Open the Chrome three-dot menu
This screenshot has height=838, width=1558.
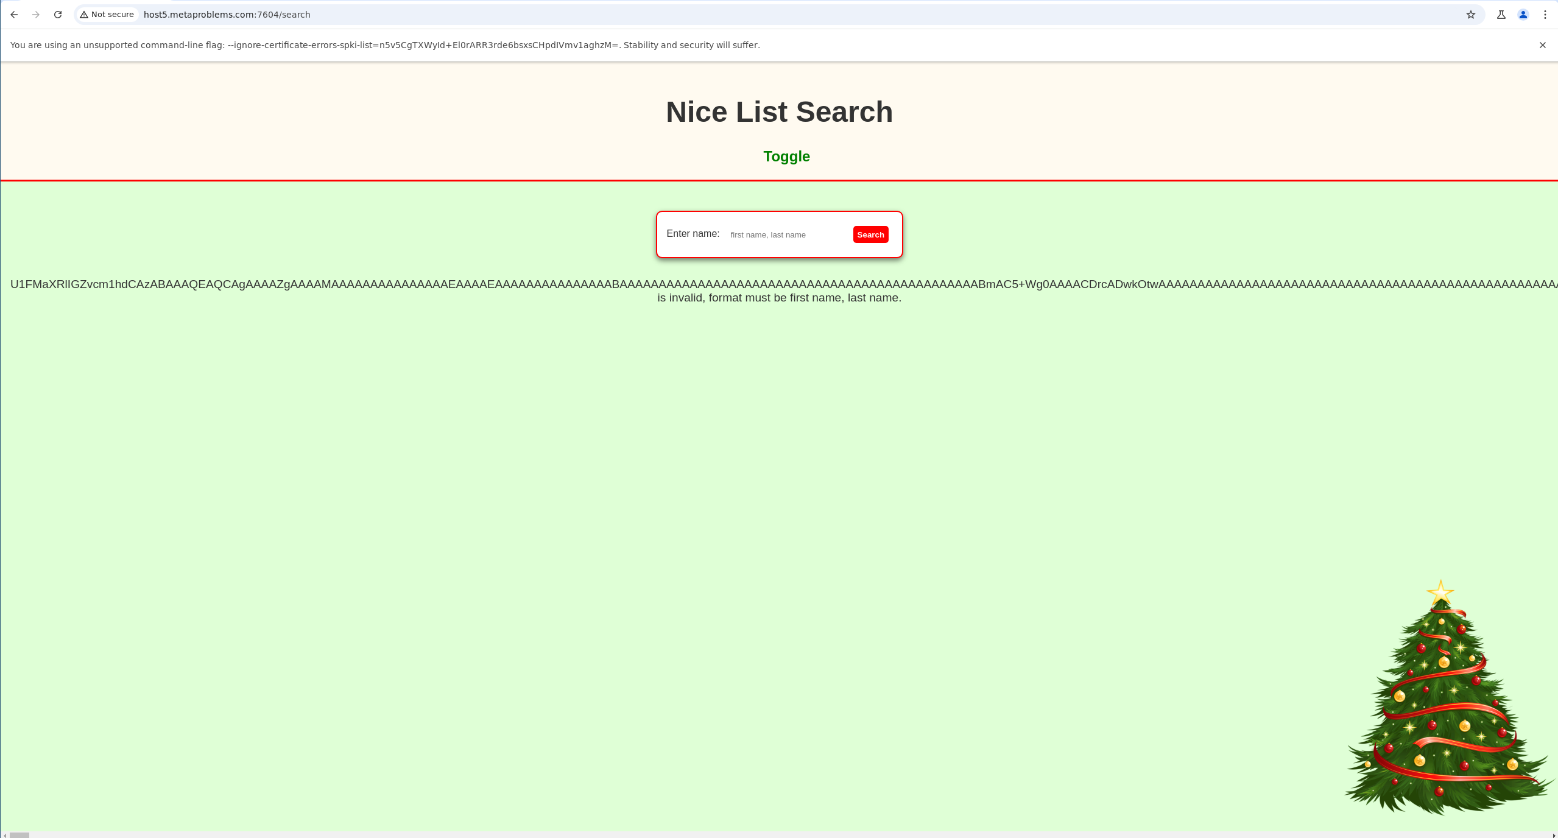click(x=1545, y=15)
